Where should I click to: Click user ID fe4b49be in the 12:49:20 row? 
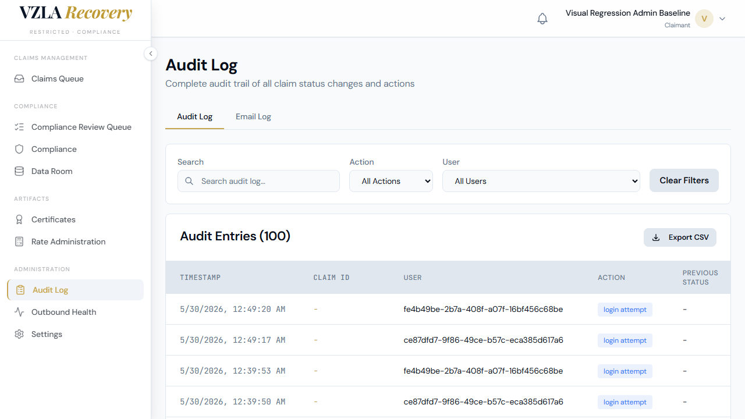click(483, 309)
